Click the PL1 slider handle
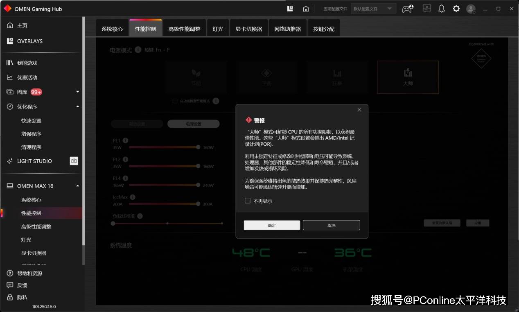This screenshot has width=519, height=312. [x=198, y=147]
